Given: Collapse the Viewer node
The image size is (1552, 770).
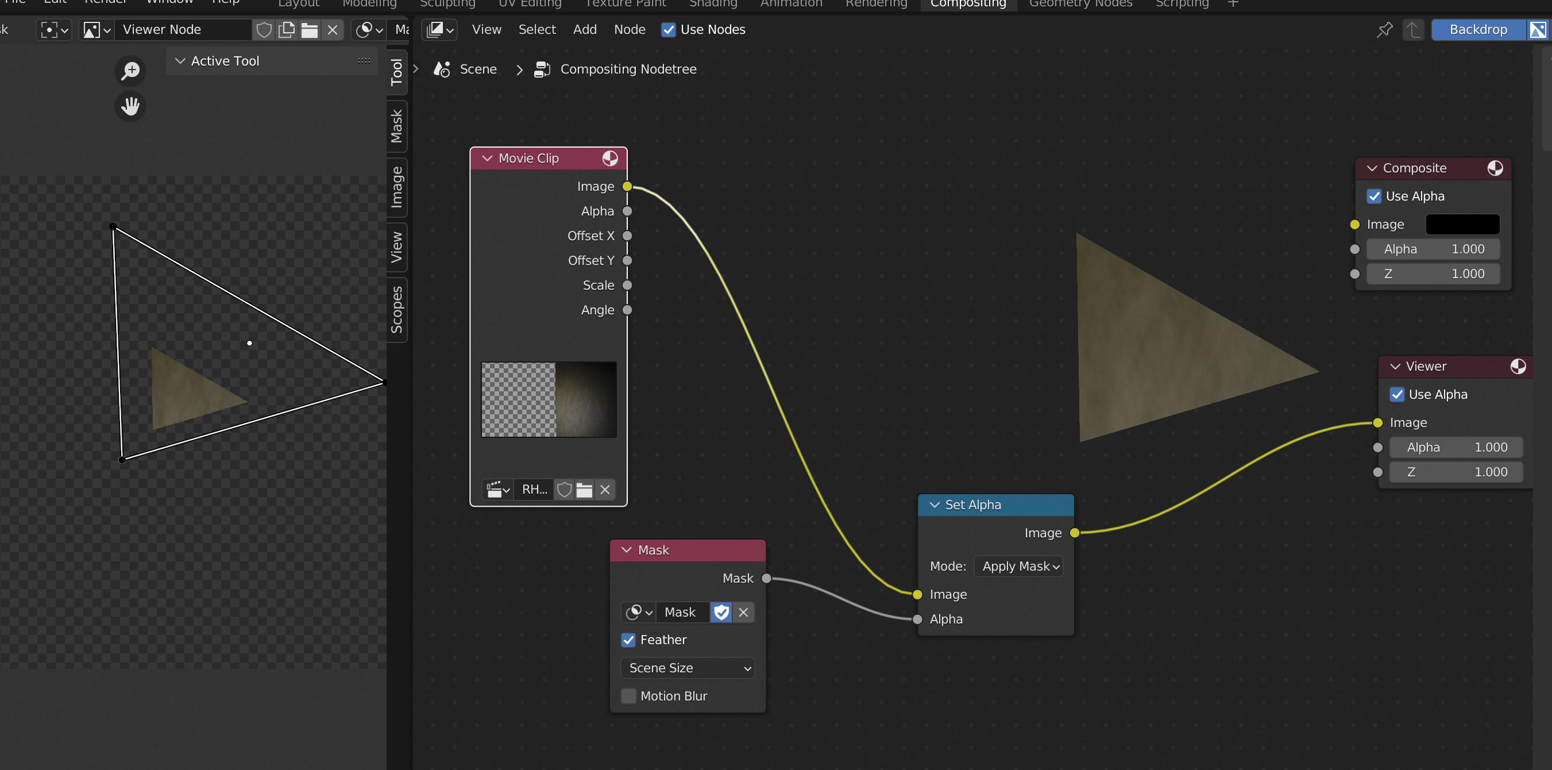Looking at the screenshot, I should pyautogui.click(x=1395, y=366).
